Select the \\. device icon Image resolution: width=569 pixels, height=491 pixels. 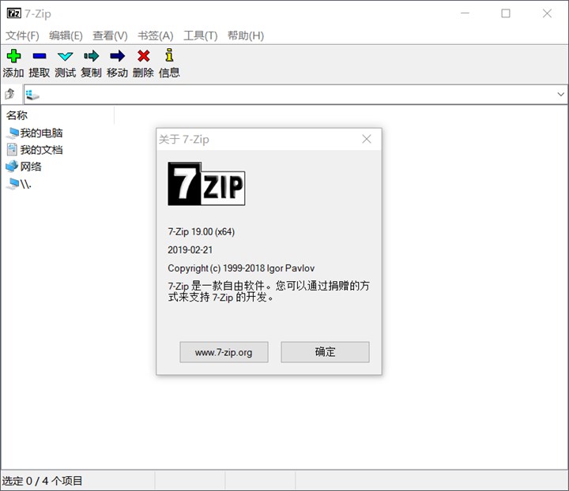coord(13,184)
